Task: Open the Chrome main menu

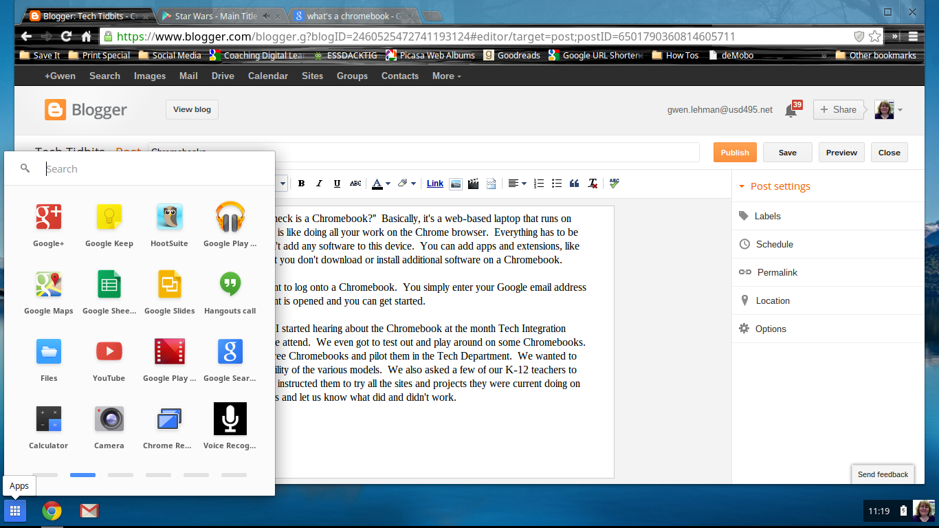Action: (x=913, y=36)
